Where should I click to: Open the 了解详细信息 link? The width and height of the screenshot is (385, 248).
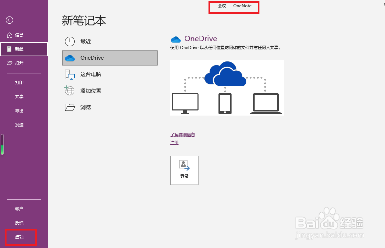pos(183,135)
